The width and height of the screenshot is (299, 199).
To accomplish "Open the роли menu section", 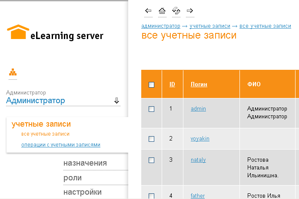I will tap(73, 178).
